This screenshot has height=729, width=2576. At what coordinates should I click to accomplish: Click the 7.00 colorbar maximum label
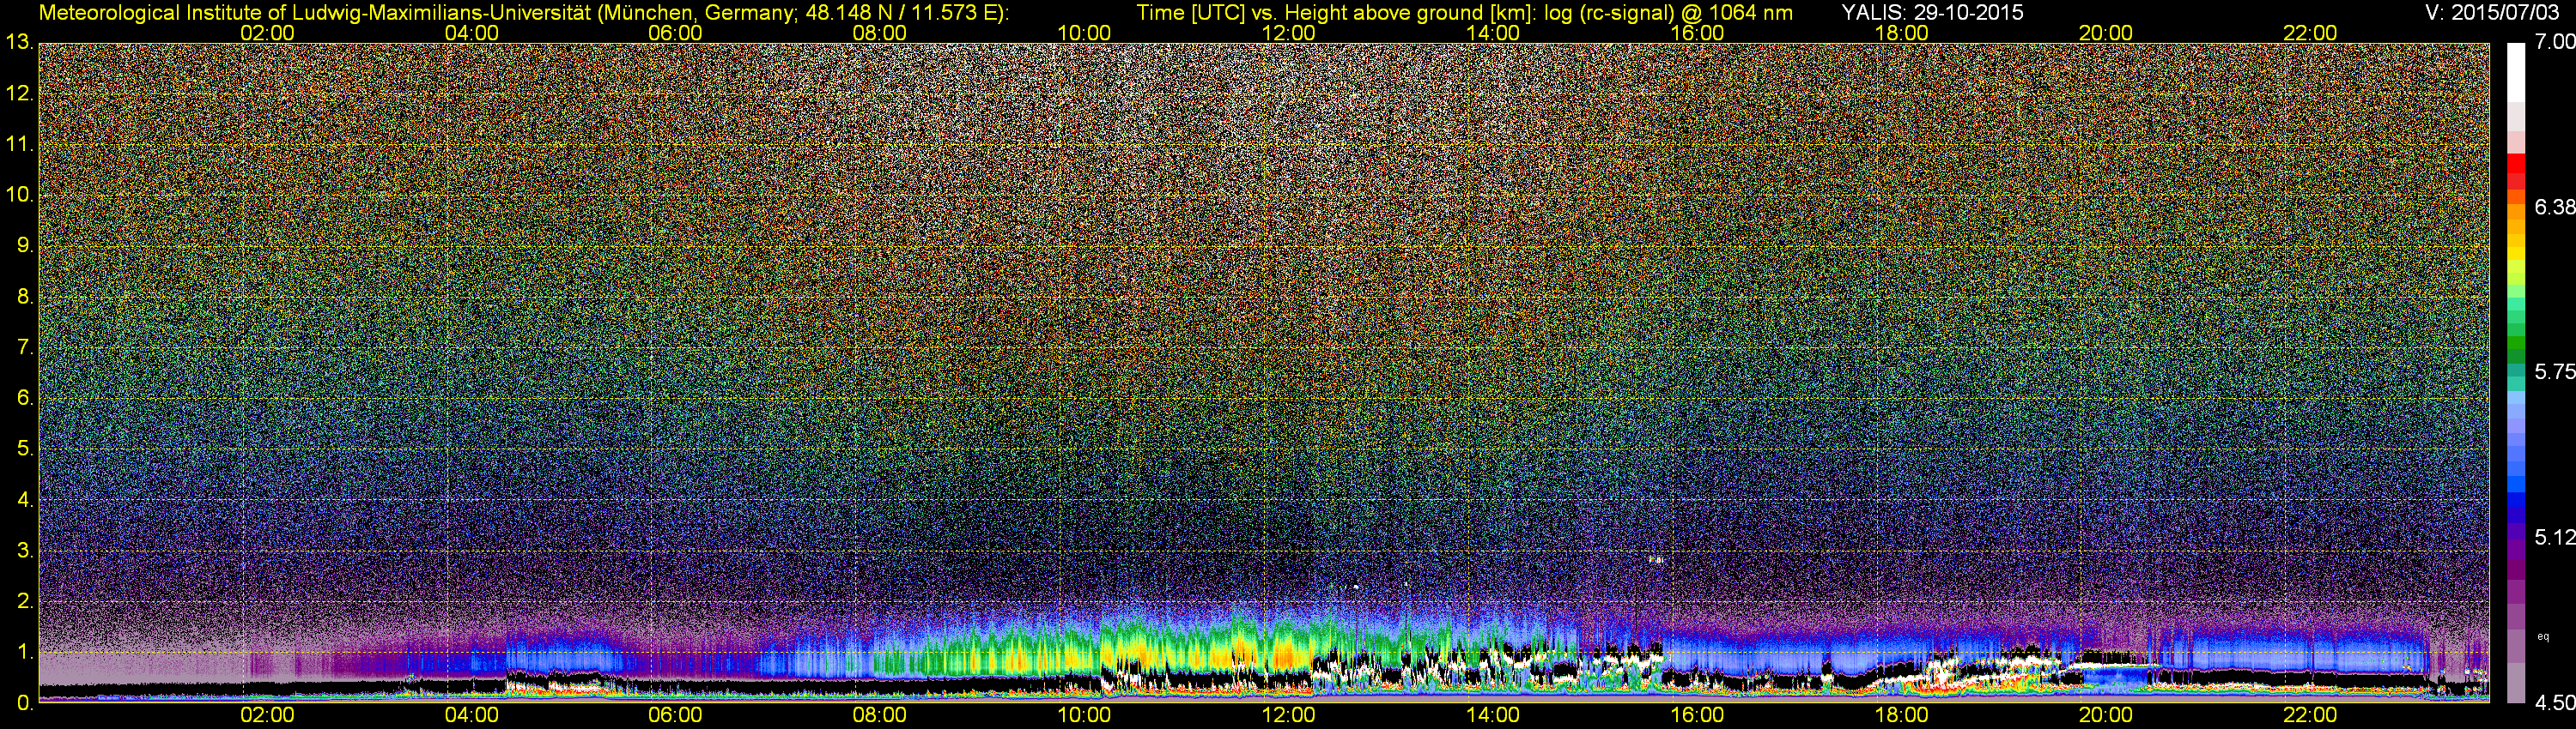pos(2554,43)
